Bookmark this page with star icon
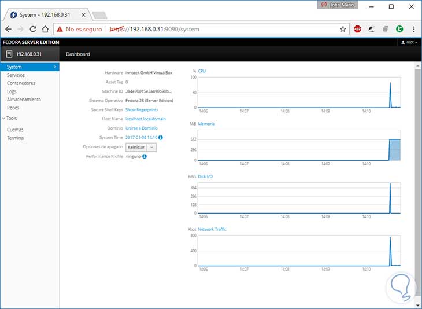Image resolution: width=422 pixels, height=309 pixels. pos(343,29)
